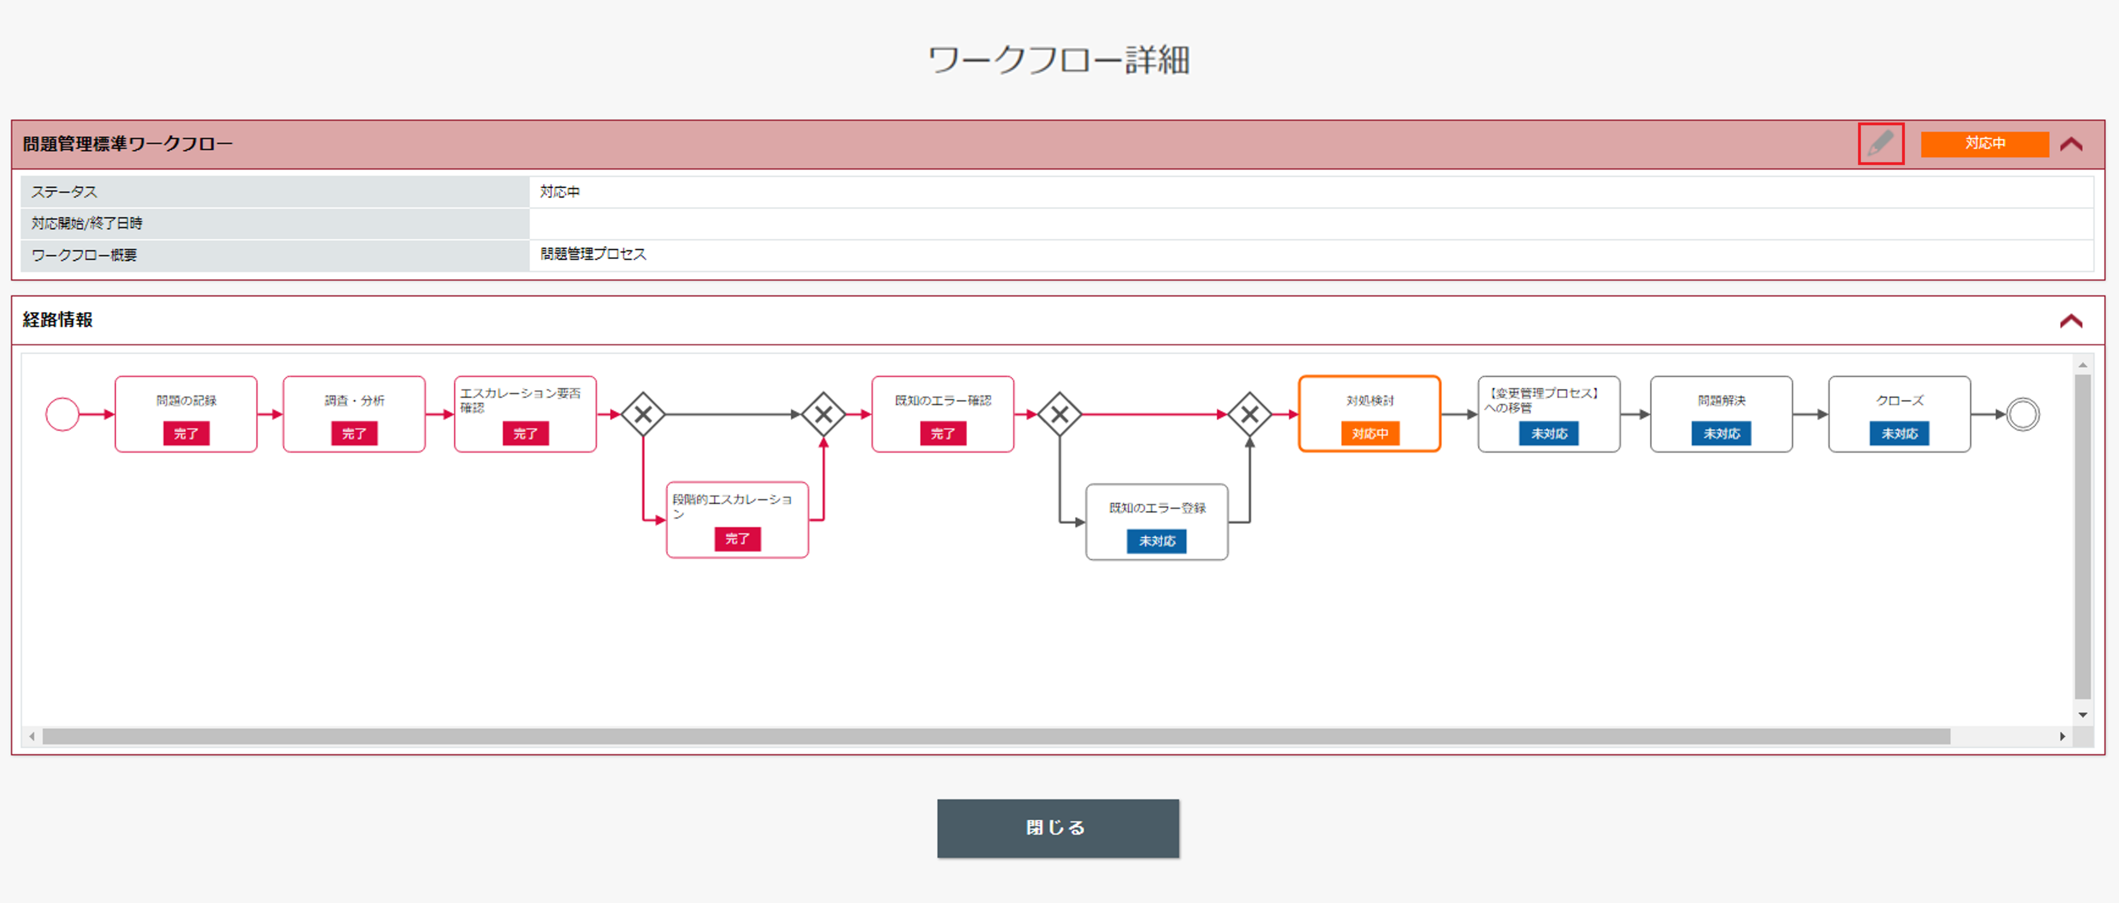Click the down arrow of vertical scrollbar

2082,715
